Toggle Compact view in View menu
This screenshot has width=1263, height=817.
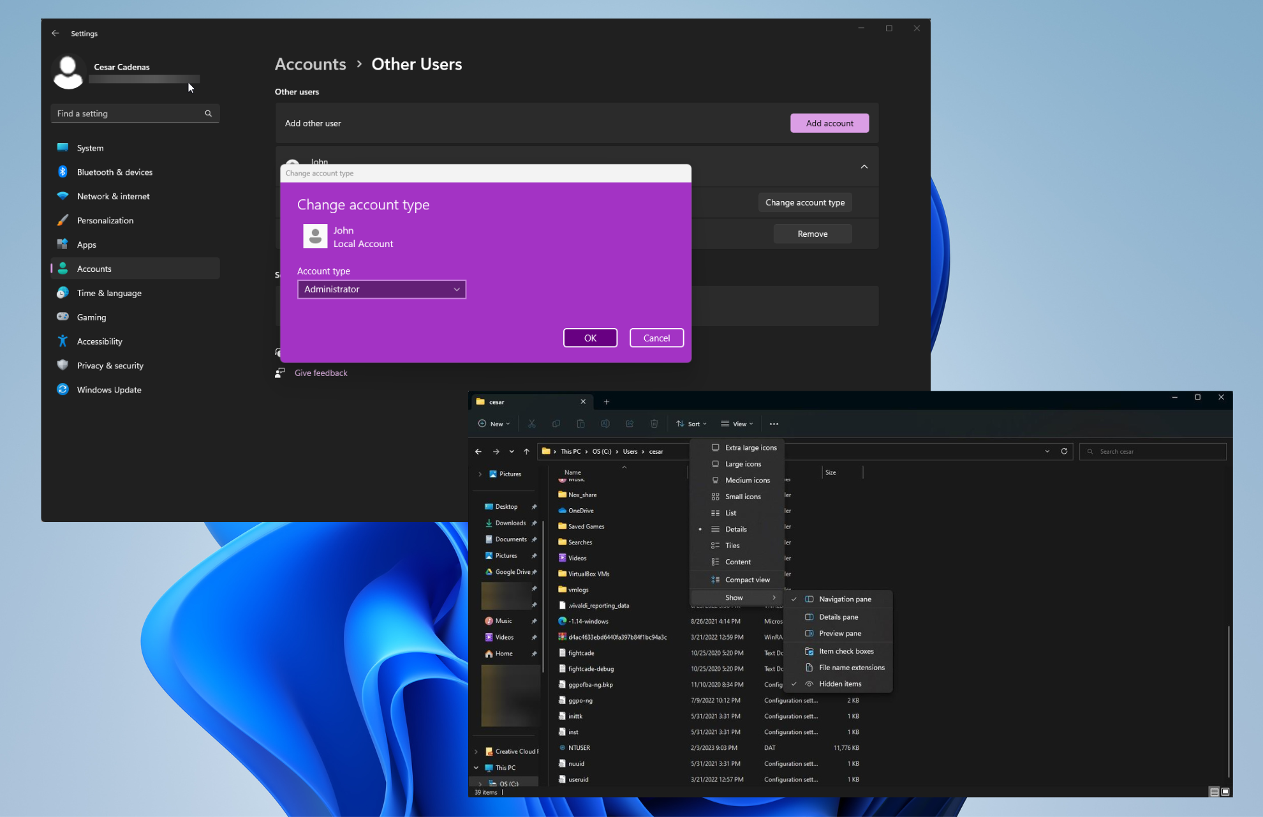tap(737, 580)
